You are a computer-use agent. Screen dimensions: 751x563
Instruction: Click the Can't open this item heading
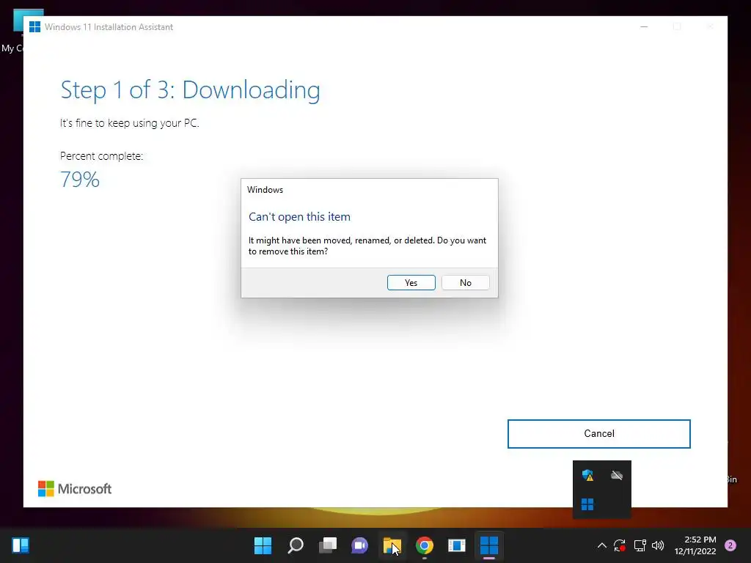click(x=299, y=217)
